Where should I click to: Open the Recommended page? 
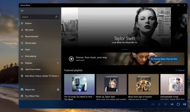pos(40,36)
